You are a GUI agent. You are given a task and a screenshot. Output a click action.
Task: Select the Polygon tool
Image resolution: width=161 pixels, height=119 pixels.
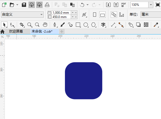[x=93, y=25]
